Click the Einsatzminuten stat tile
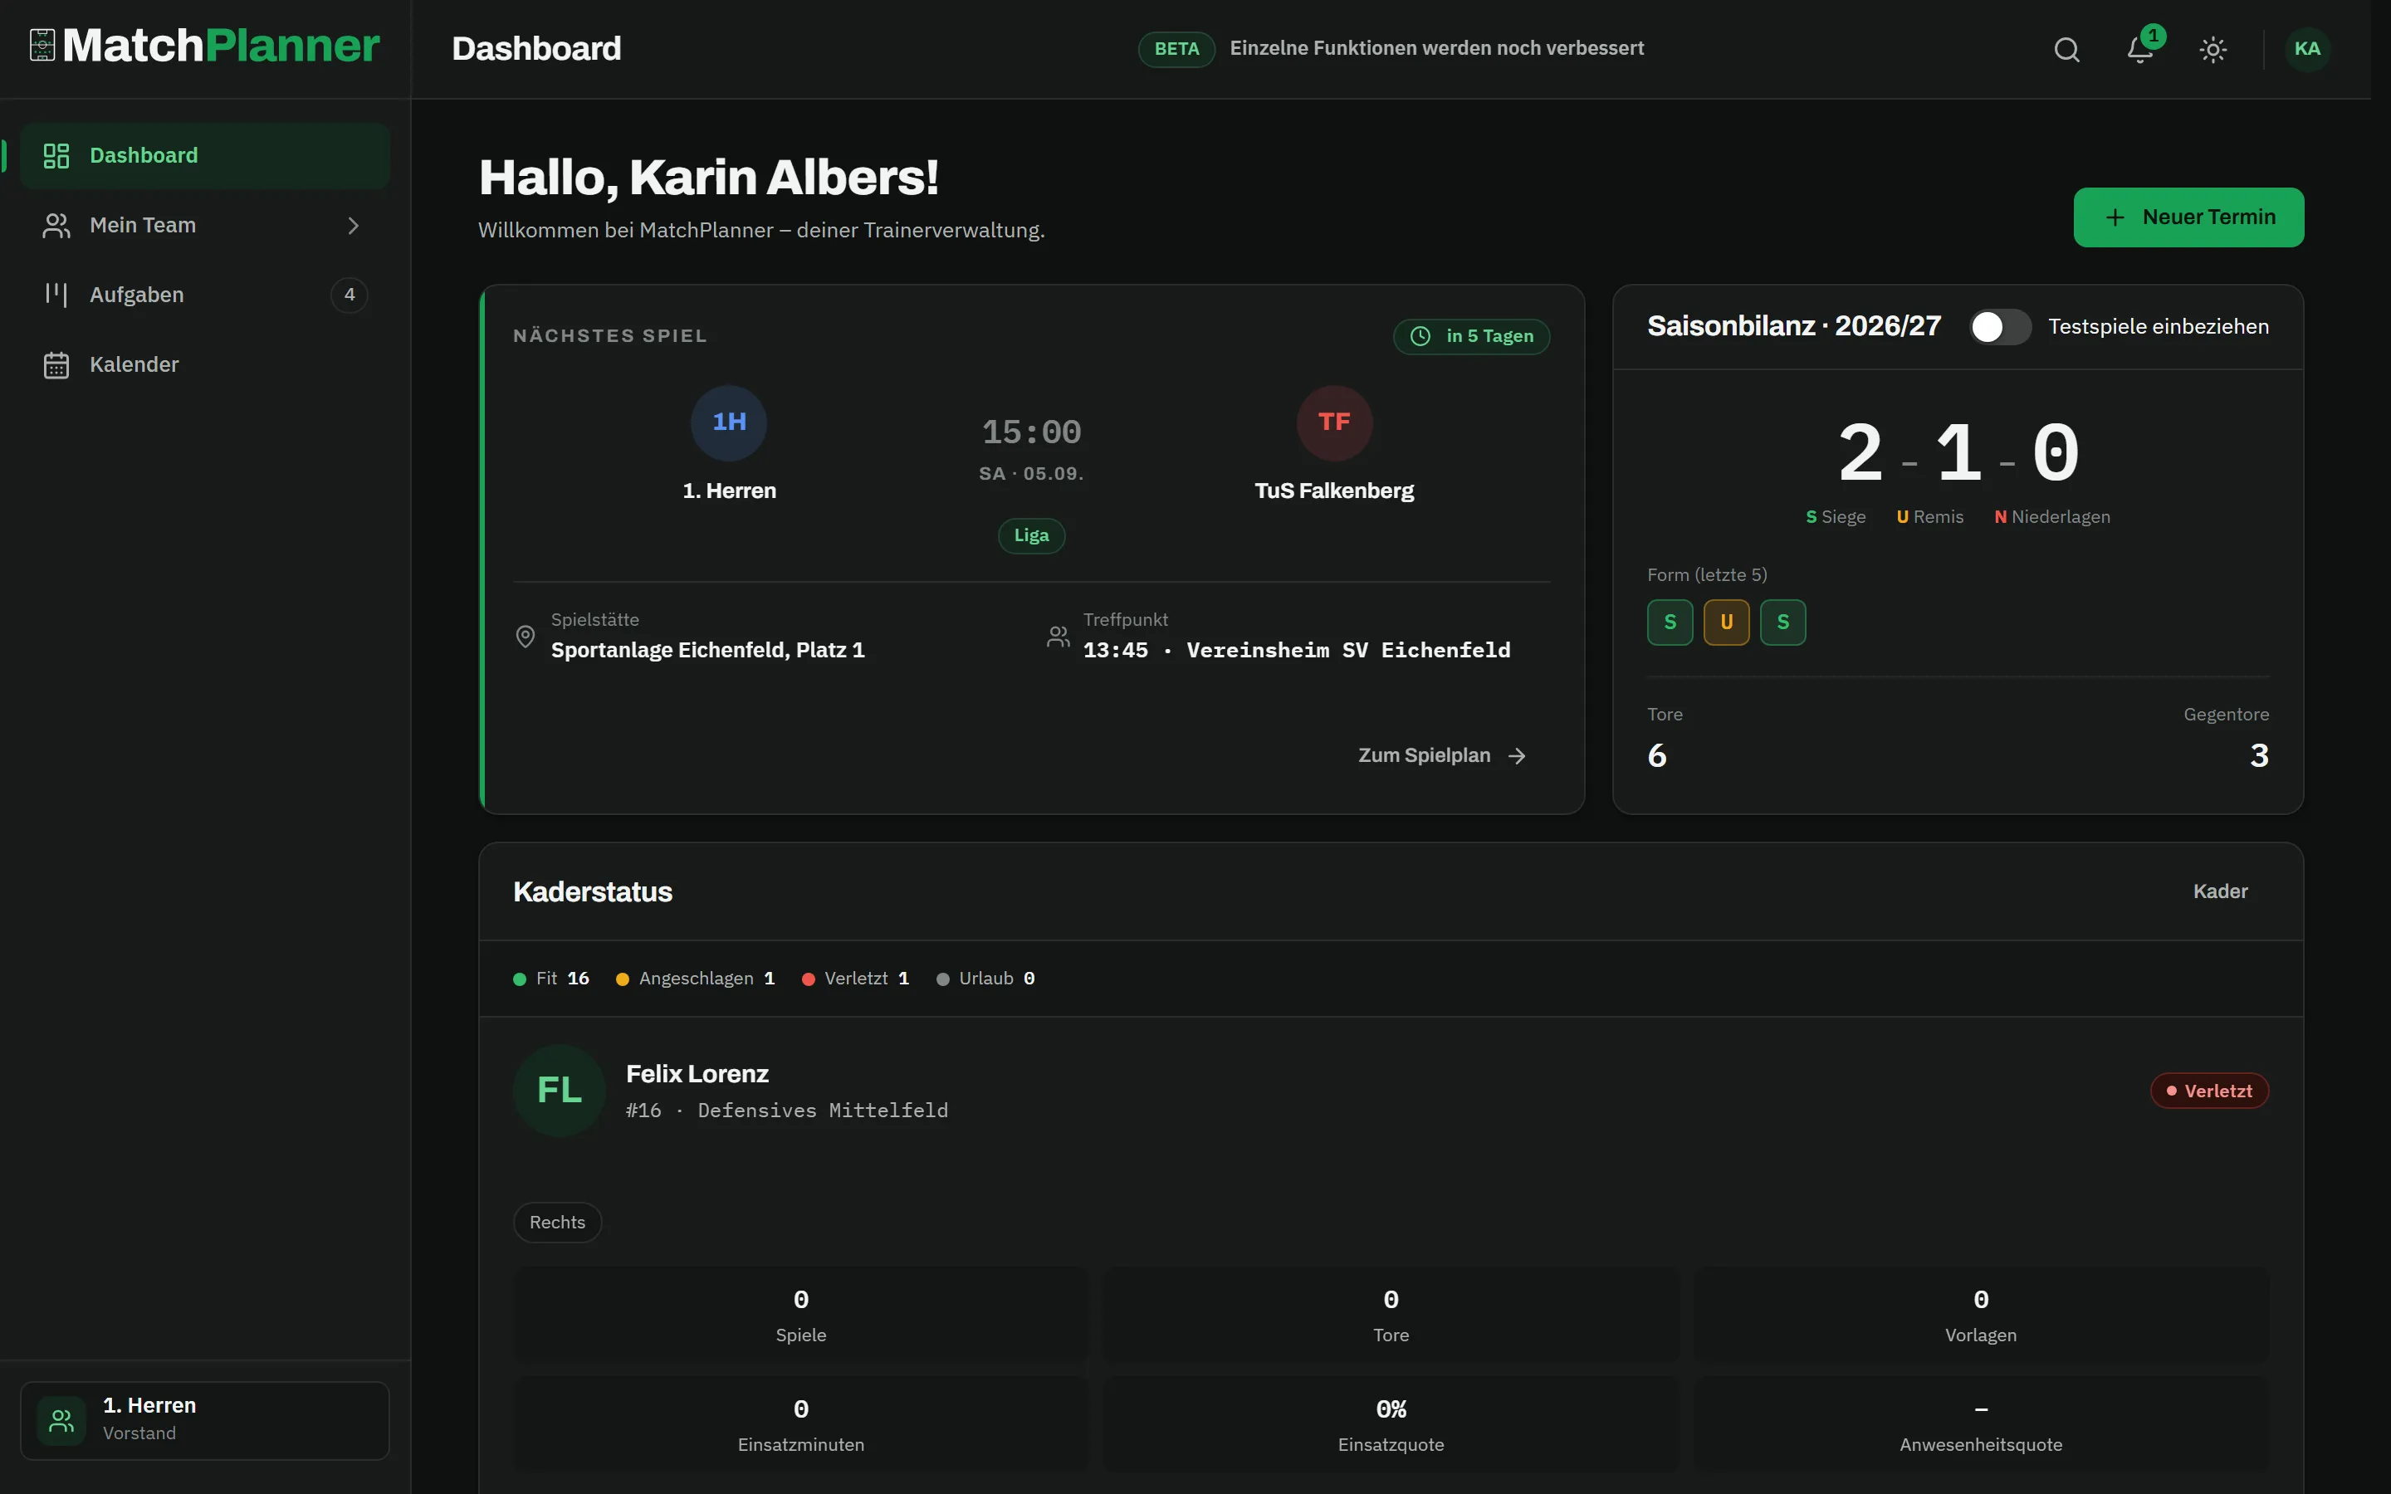The image size is (2391, 1494). tap(800, 1425)
